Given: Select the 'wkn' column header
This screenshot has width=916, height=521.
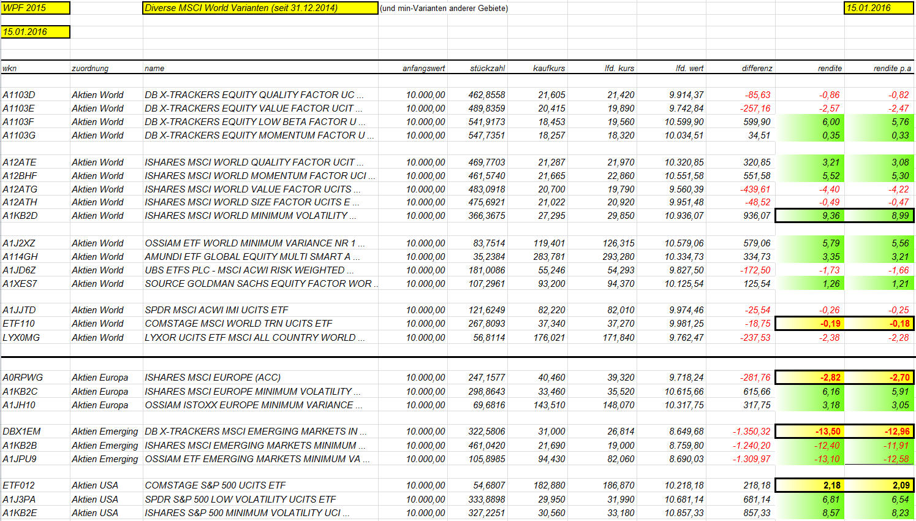Looking at the screenshot, I should pos(10,69).
